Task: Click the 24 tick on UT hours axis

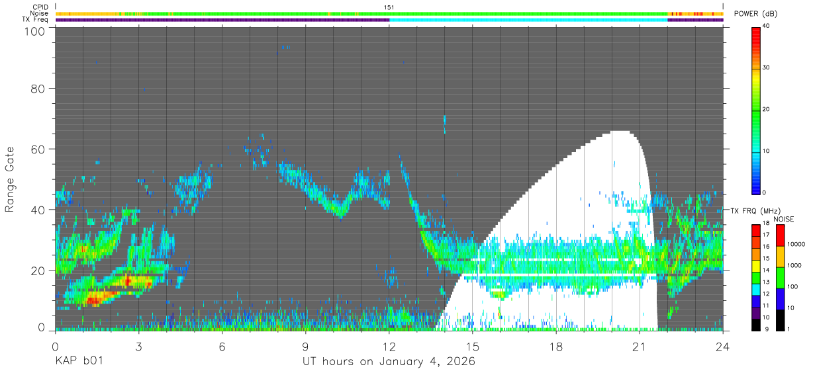Action: pos(722,346)
